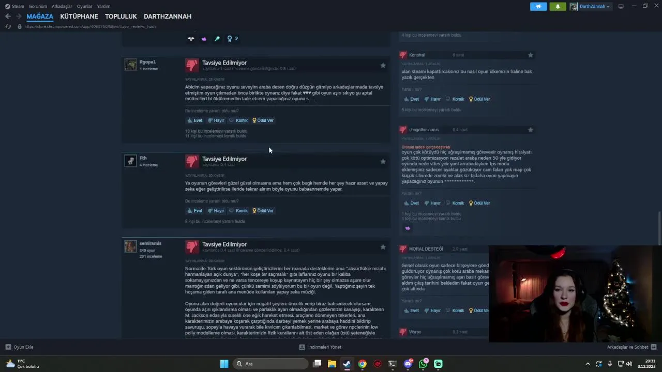Open Google Chrome from the taskbar

coord(363,364)
